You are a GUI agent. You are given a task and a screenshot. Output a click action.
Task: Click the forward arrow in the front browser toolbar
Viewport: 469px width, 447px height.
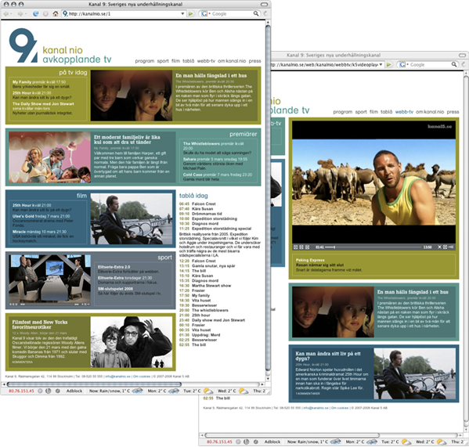click(20, 14)
